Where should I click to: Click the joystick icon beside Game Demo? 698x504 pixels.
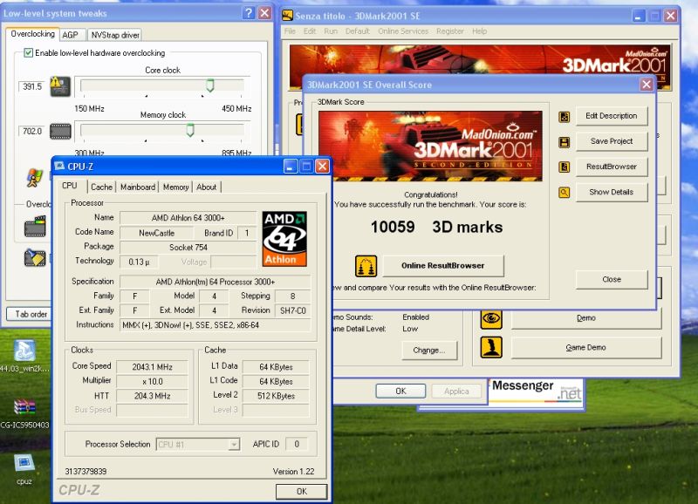491,347
